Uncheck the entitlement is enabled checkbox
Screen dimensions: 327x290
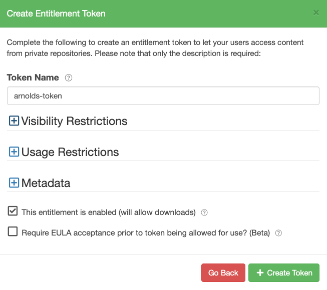[x=13, y=211]
